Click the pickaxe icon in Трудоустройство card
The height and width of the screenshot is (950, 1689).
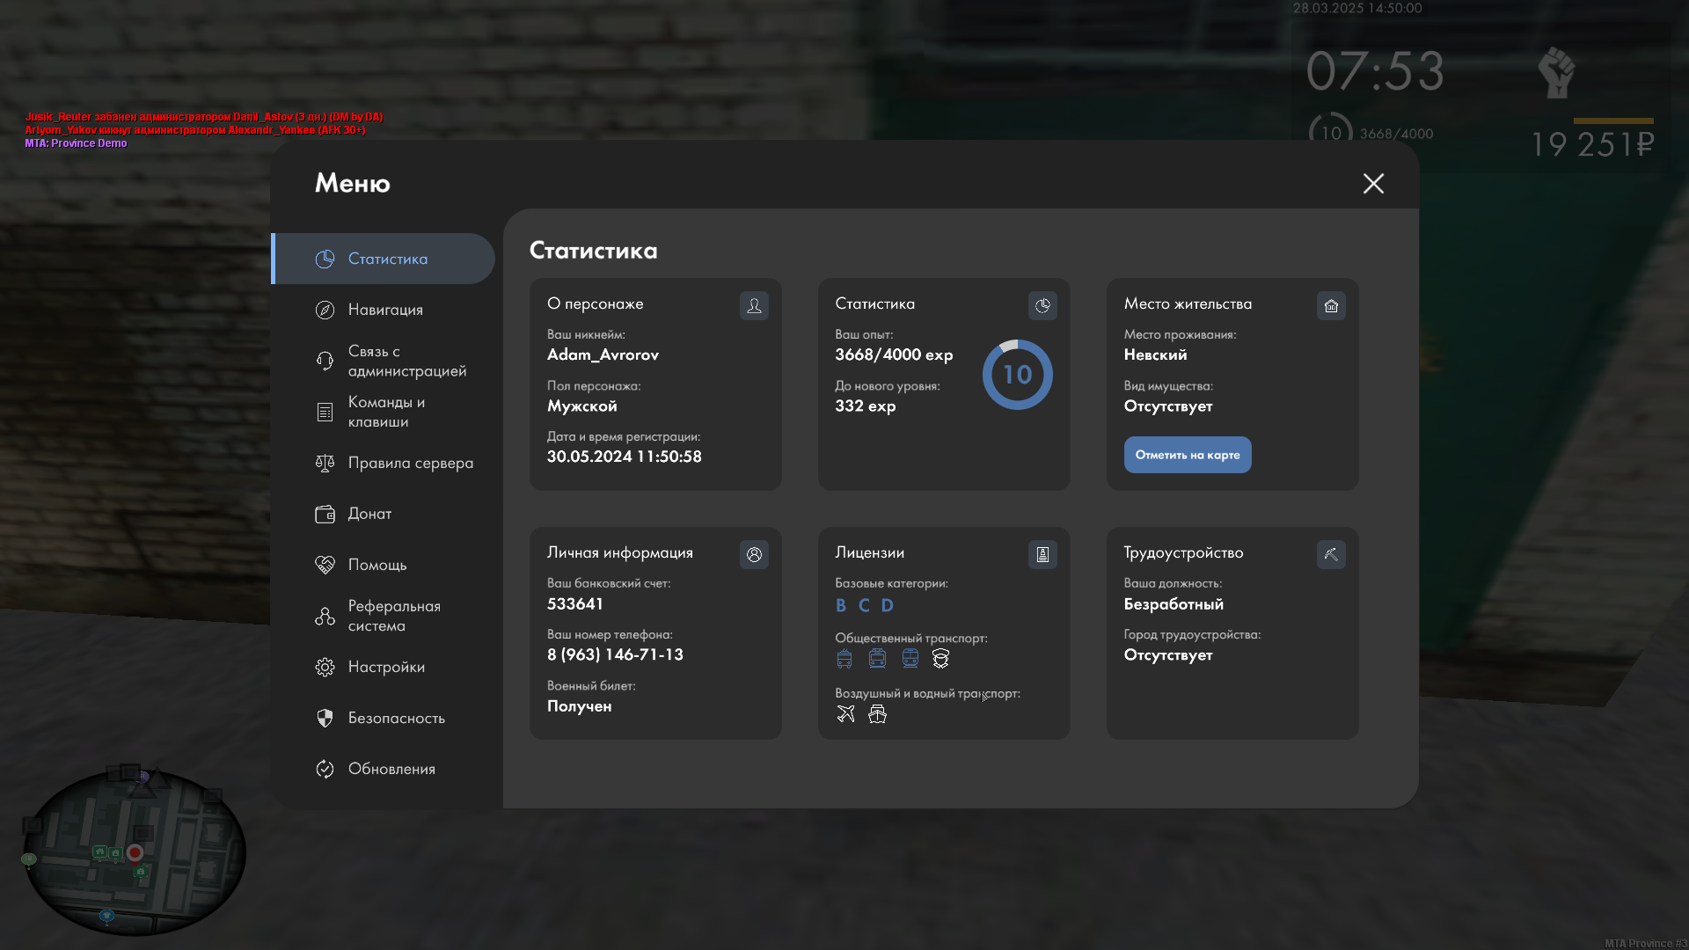(1331, 554)
